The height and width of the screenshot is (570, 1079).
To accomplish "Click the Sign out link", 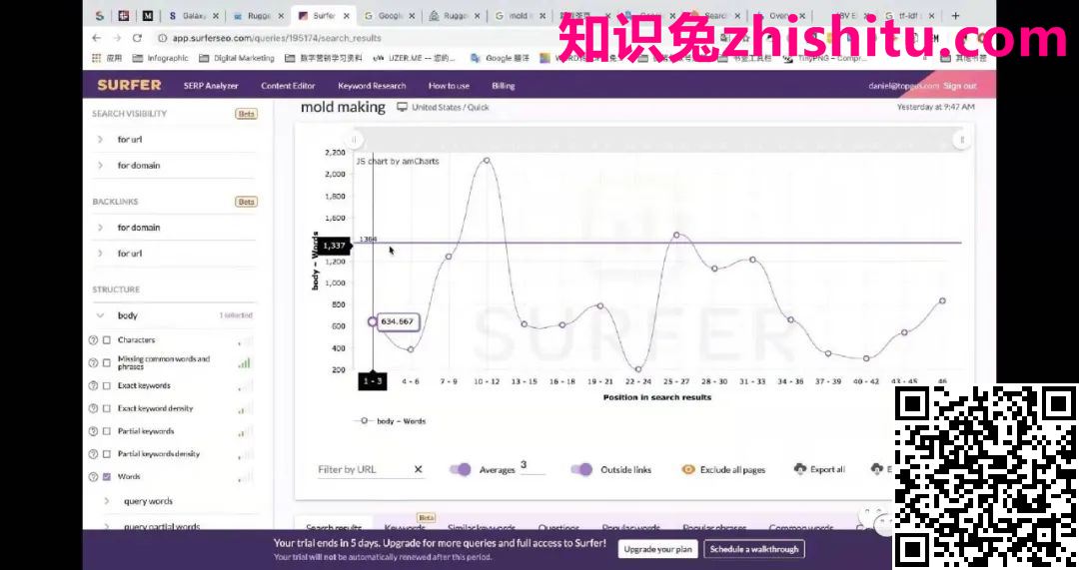I will pos(960,86).
